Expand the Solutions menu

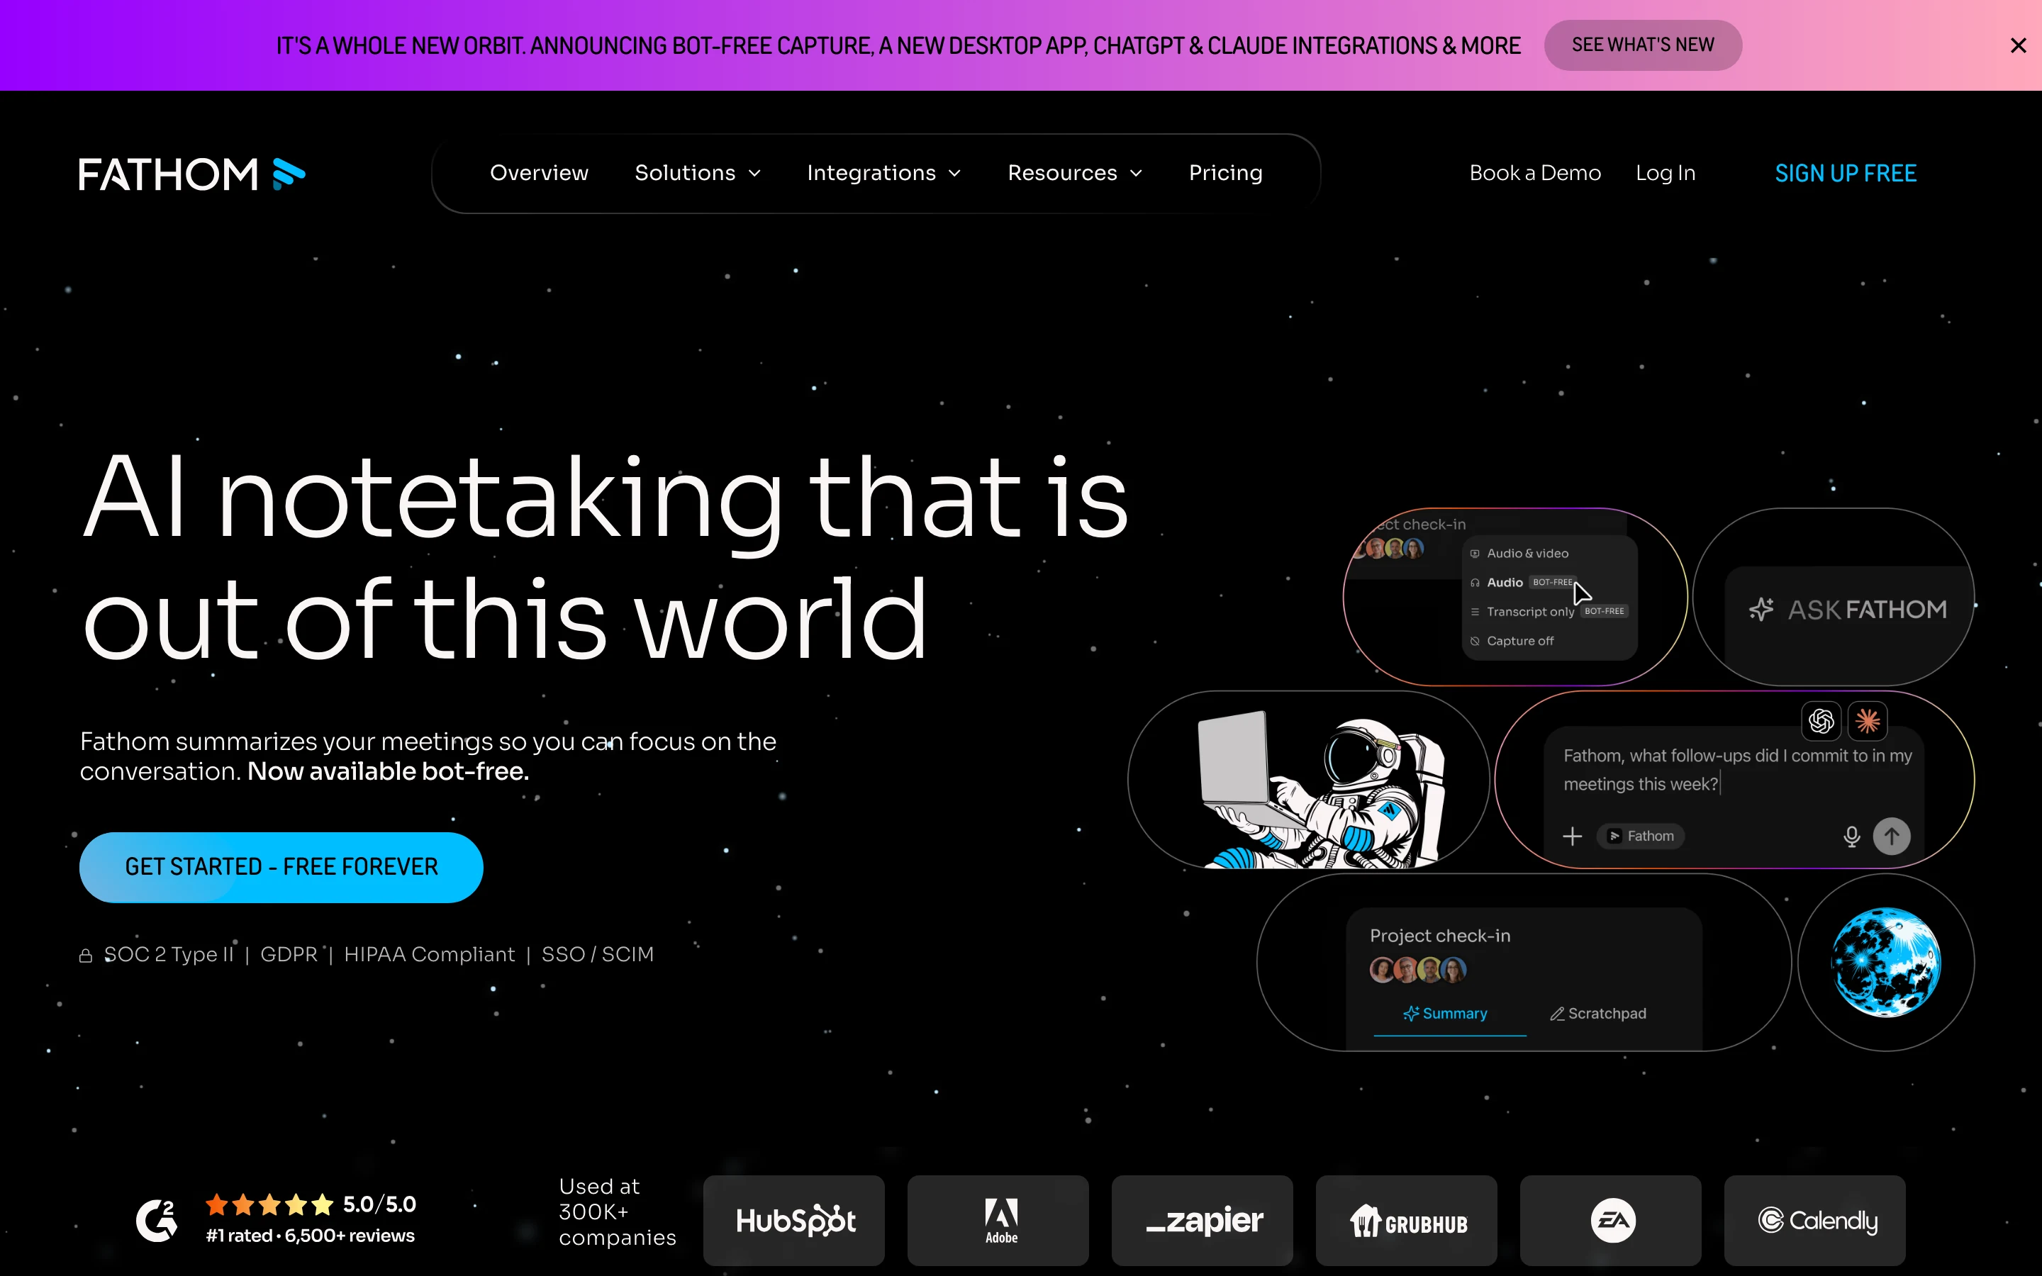697,173
